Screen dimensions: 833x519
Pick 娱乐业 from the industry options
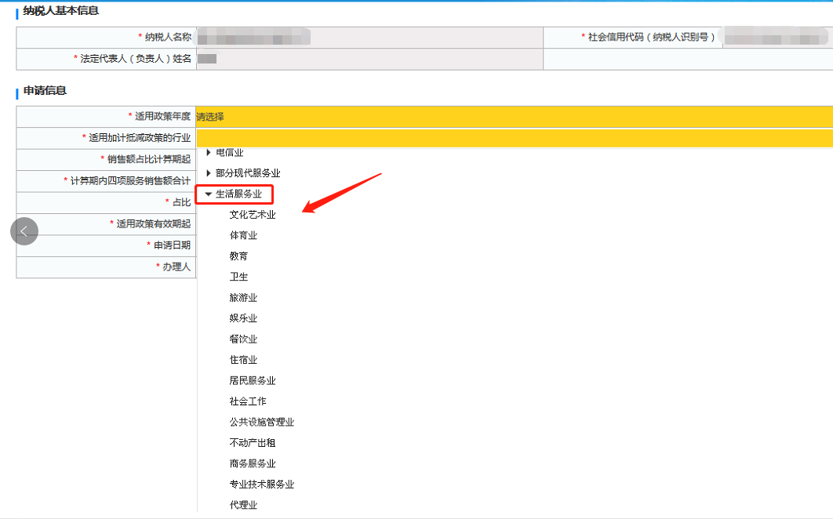(243, 318)
